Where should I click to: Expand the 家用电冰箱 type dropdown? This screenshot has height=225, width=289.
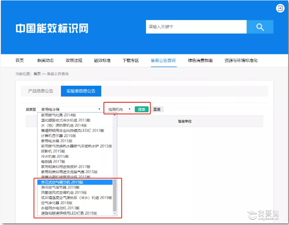point(70,109)
